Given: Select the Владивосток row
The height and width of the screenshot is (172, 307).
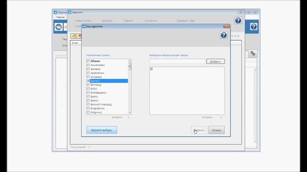Looking at the screenshot, I should [107, 108].
